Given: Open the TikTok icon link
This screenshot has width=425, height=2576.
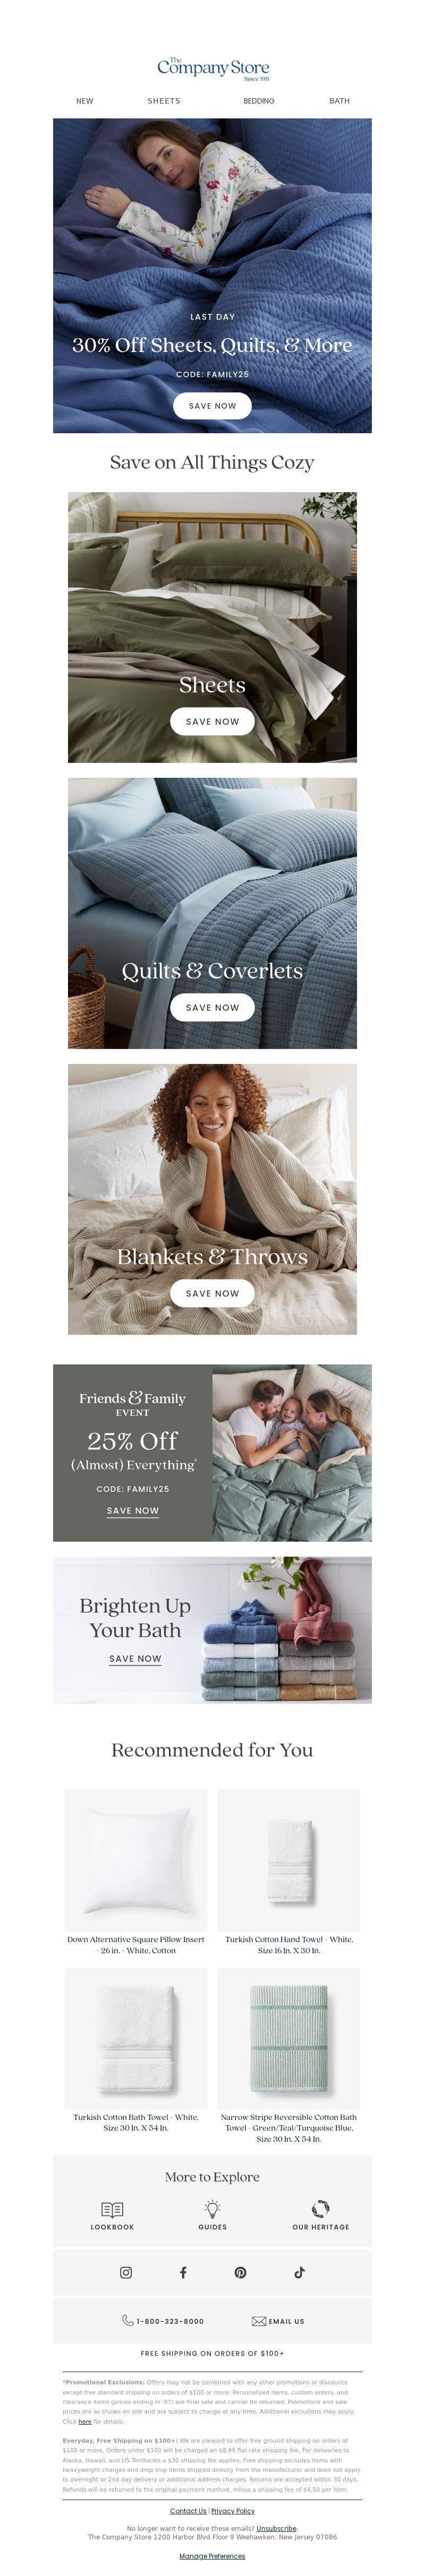Looking at the screenshot, I should point(299,2272).
